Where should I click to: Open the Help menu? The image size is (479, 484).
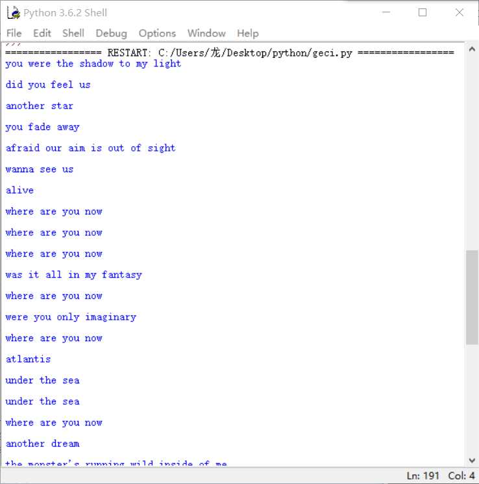click(248, 33)
